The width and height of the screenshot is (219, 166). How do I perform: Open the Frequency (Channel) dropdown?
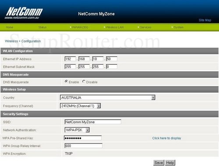(x=80, y=106)
